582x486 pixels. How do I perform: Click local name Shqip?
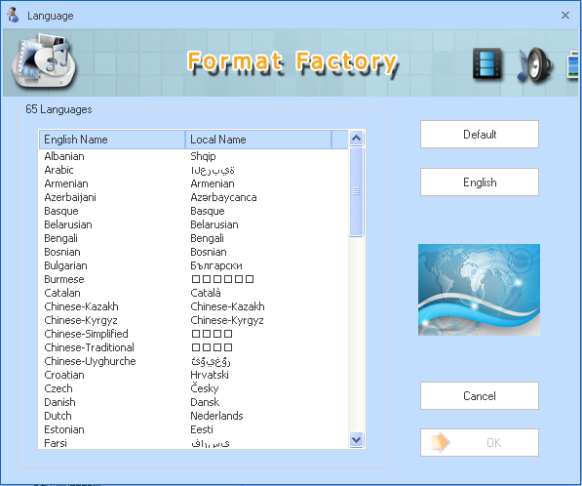pyautogui.click(x=203, y=156)
